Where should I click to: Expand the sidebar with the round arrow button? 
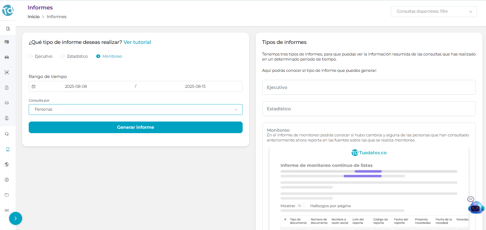click(x=16, y=218)
